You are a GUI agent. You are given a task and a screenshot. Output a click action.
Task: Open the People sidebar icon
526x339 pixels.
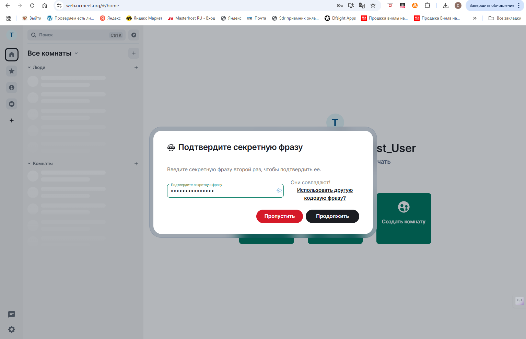click(x=11, y=87)
